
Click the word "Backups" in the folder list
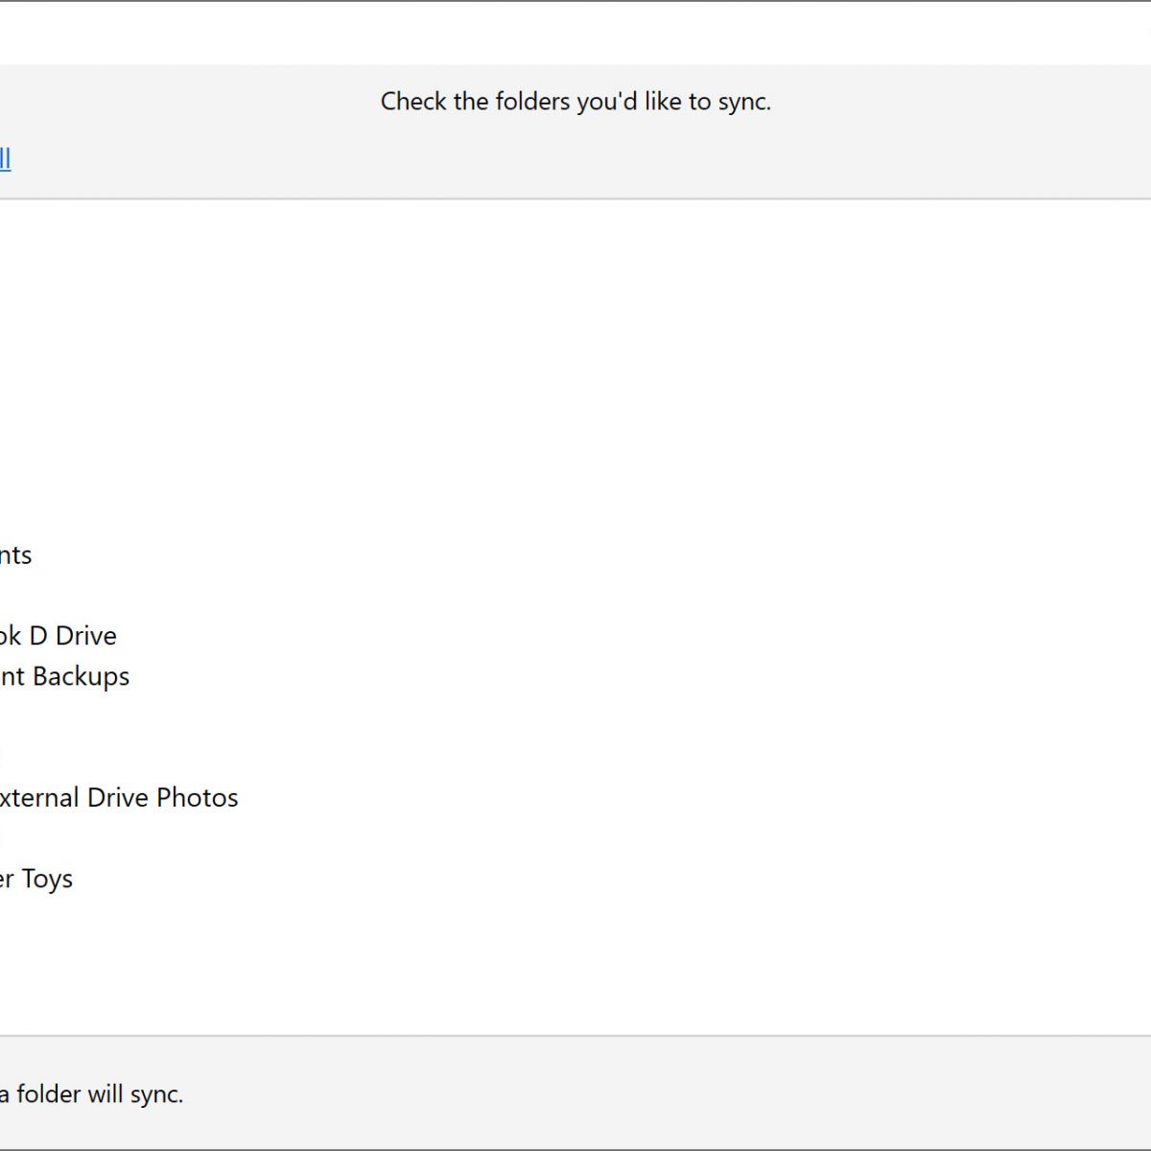[x=82, y=676]
